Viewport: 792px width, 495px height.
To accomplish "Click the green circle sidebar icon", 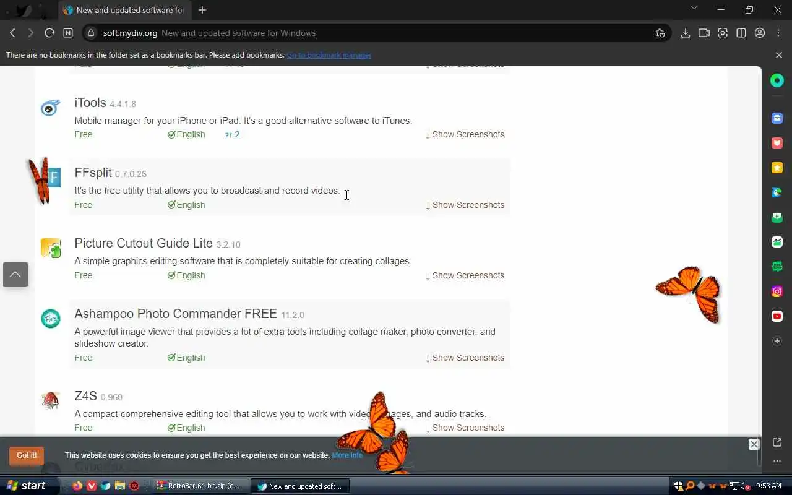I will (777, 80).
